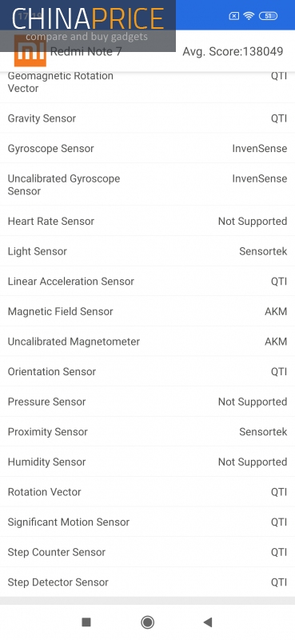This screenshot has height=640, width=295.
Task: Tap the Pressure Sensor row
Action: (147, 402)
